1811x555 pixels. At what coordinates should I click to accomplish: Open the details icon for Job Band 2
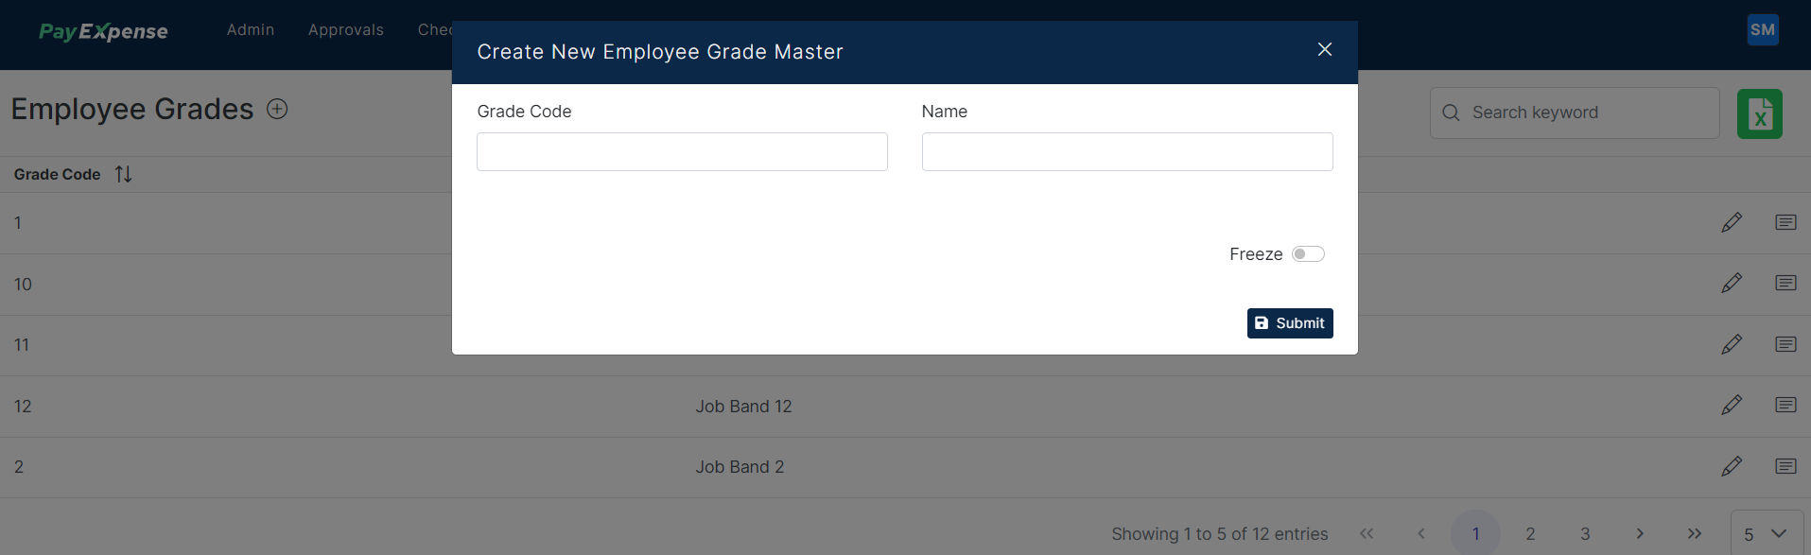(1785, 466)
